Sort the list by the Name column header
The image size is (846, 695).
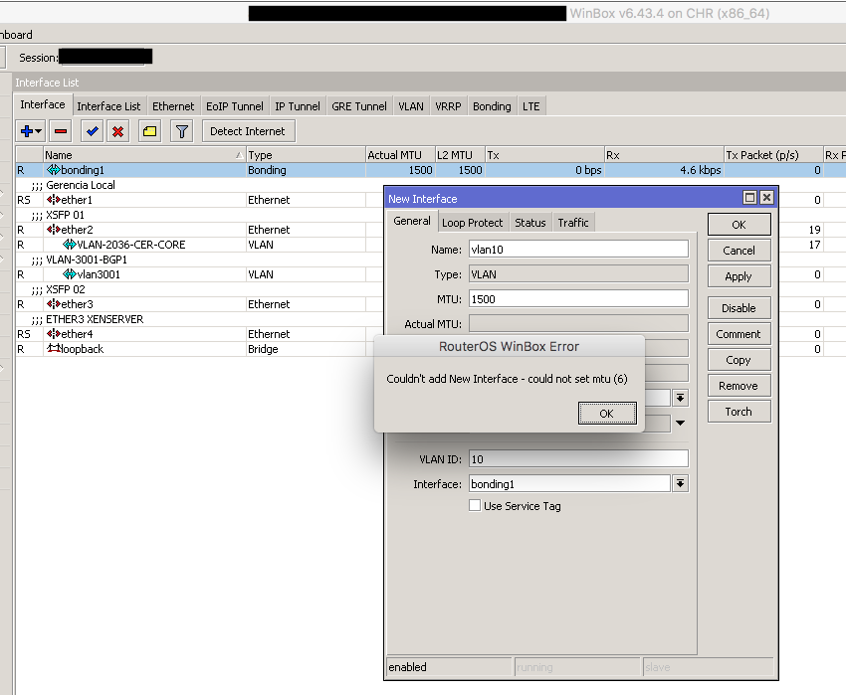point(139,155)
